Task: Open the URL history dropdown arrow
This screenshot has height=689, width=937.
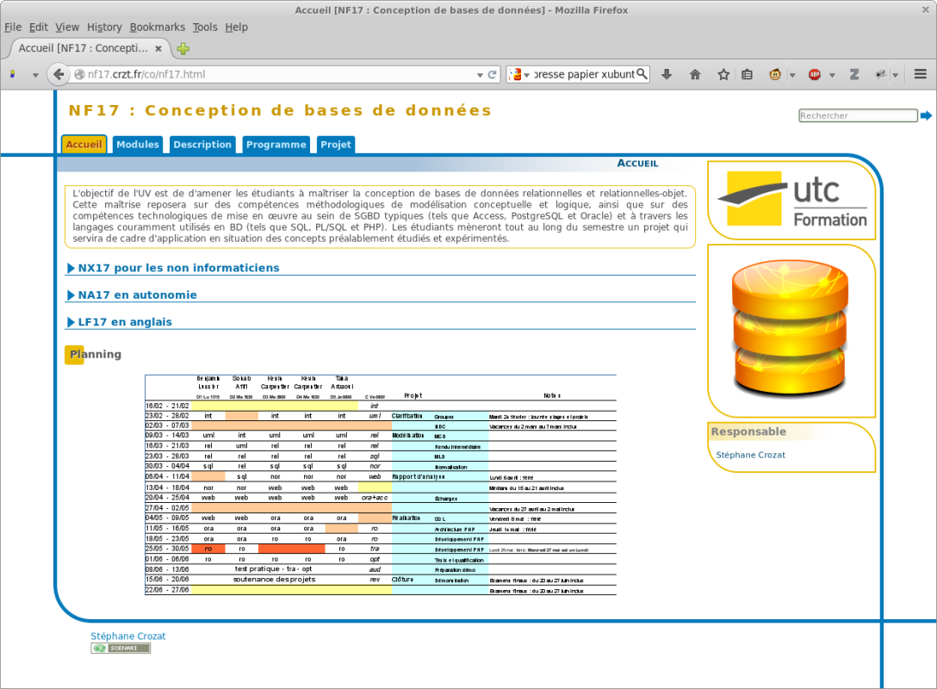Action: tap(480, 75)
